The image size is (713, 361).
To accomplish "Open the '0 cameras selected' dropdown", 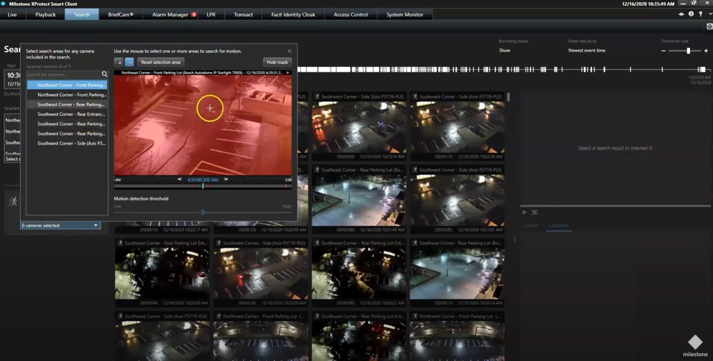I will [x=60, y=225].
